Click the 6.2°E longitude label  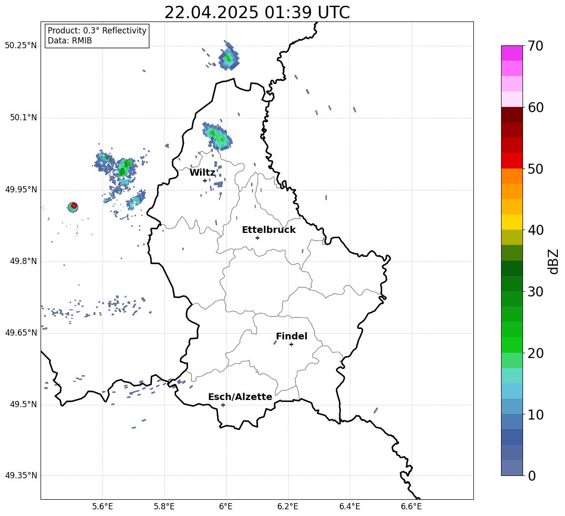pyautogui.click(x=288, y=506)
